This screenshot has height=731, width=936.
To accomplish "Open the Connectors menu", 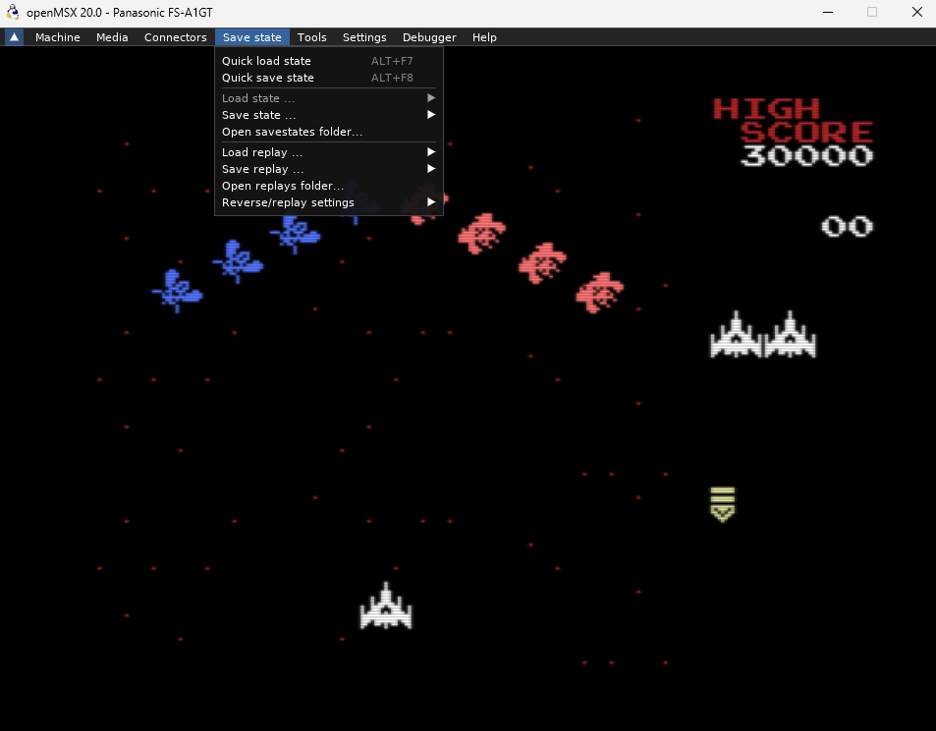I will [x=176, y=37].
